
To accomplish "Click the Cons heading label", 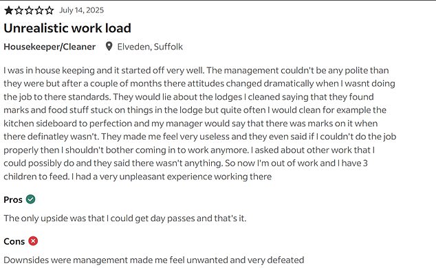I will pyautogui.click(x=14, y=241).
